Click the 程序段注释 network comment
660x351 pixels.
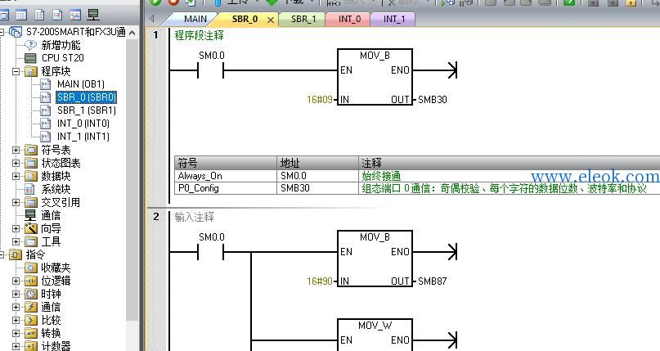coord(199,35)
